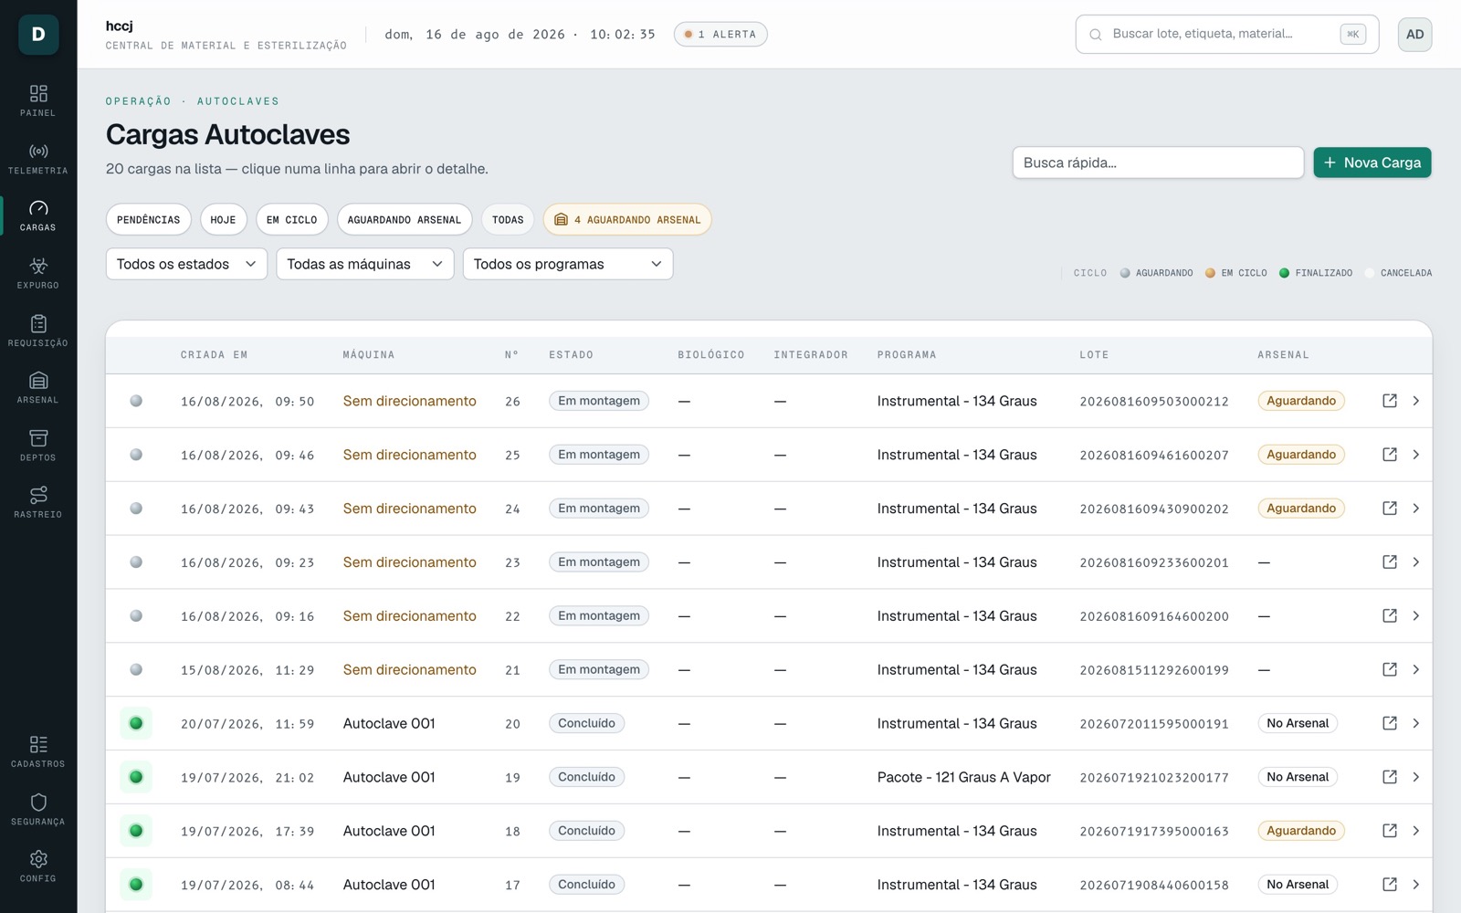
Task: Open the Segurança shield icon
Action: coord(38,809)
